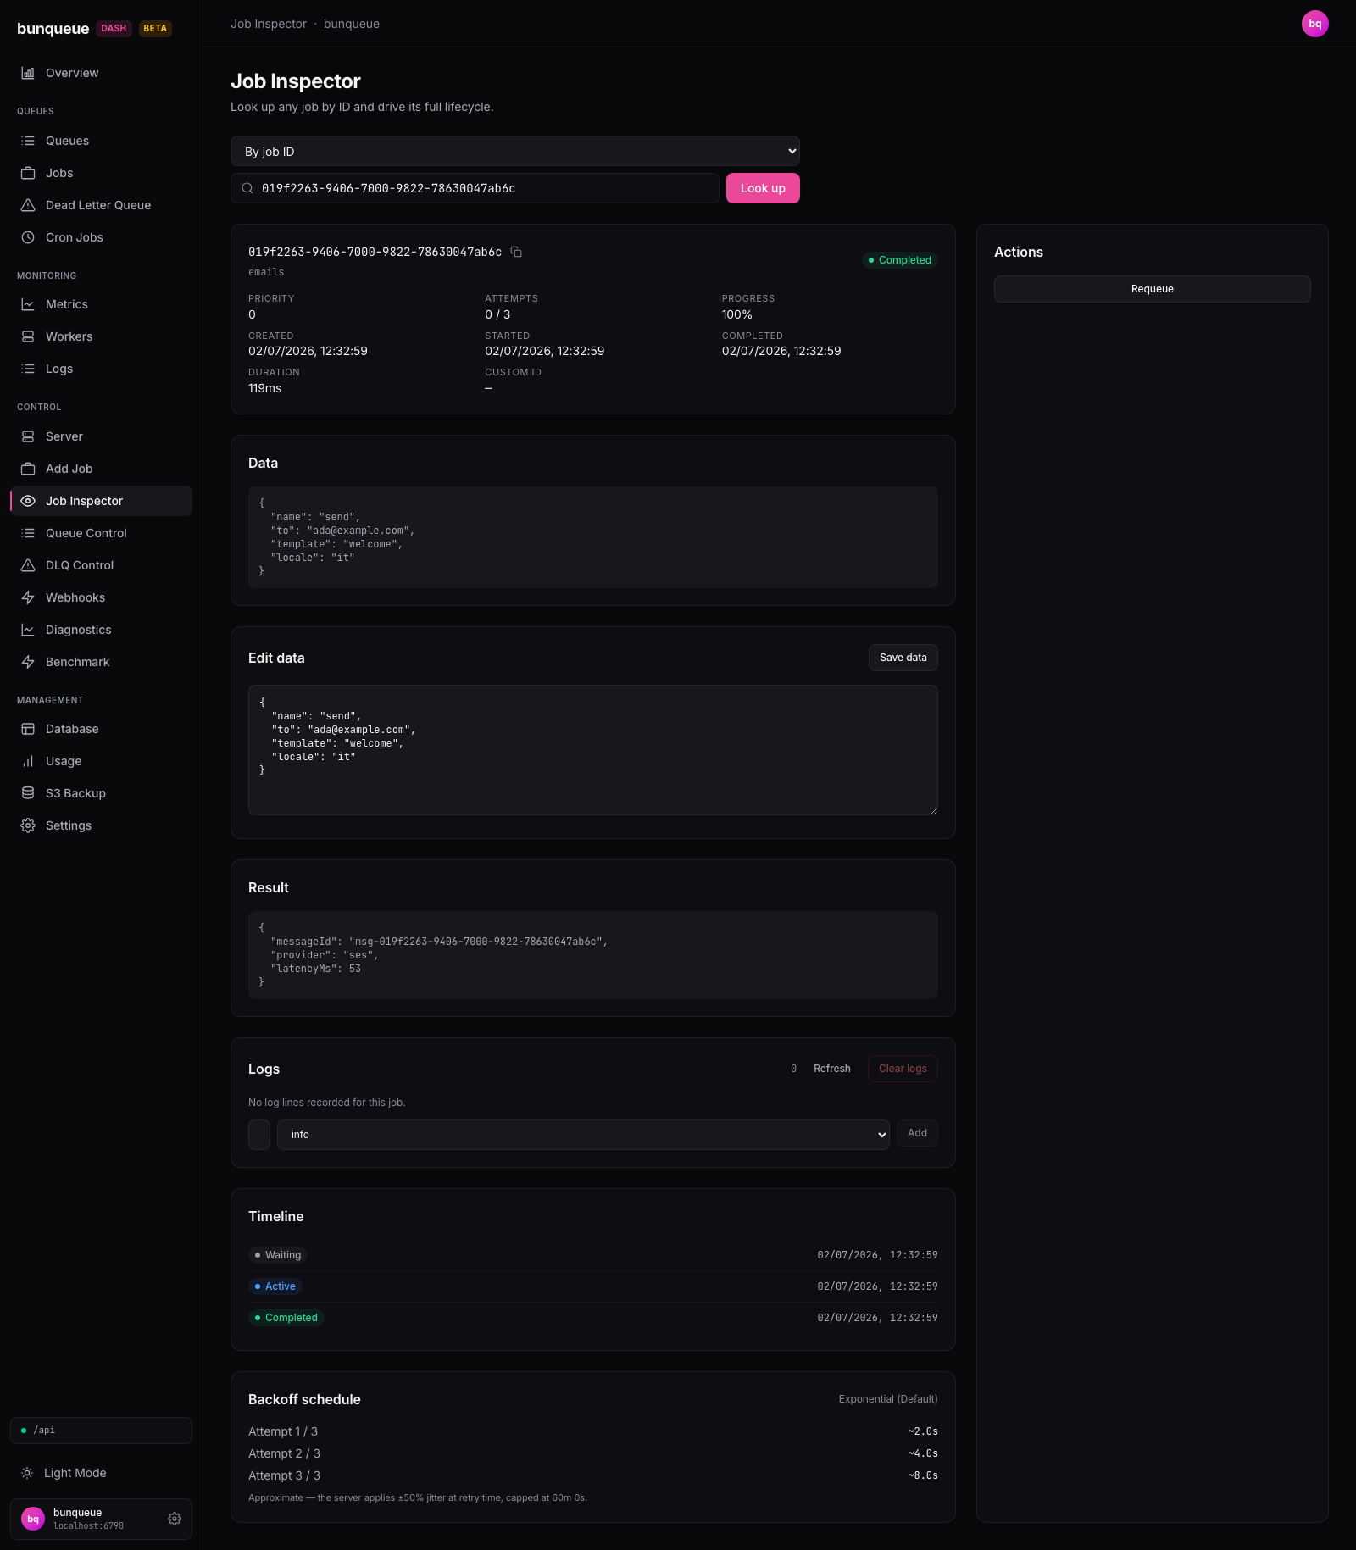Click the Database table icon

point(28,729)
